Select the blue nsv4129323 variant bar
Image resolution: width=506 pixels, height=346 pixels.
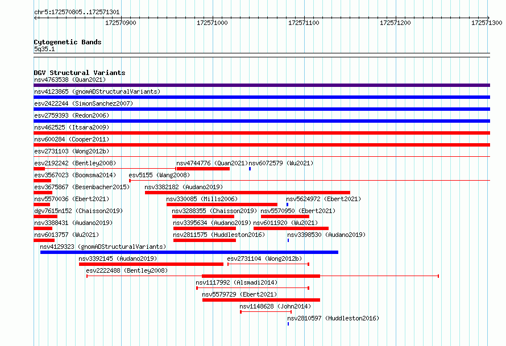coord(189,252)
